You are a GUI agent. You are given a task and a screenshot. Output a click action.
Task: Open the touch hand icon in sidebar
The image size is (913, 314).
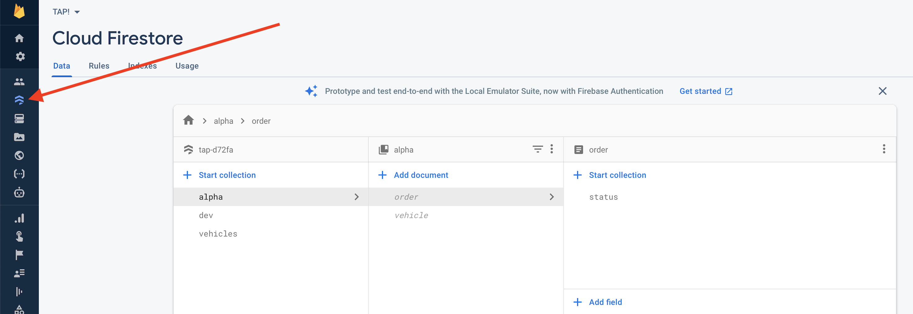click(x=19, y=236)
